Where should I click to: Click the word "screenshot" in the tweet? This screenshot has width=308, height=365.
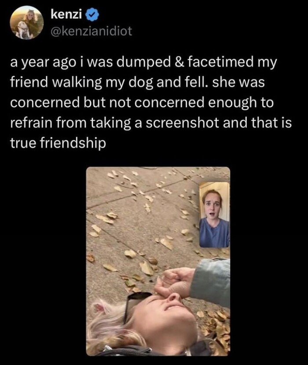(182, 123)
